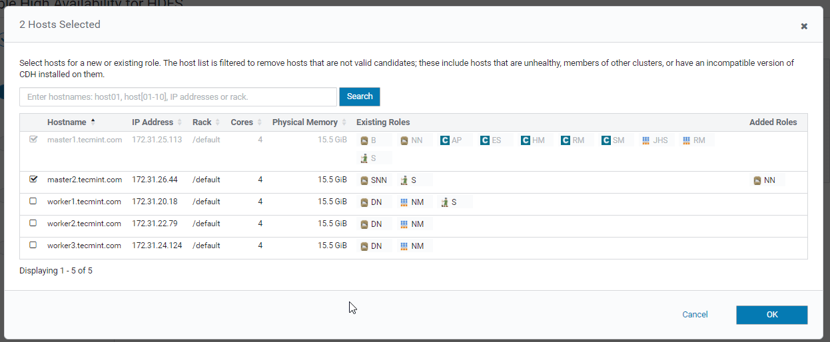Click the DN role icon for worker1.tecmint.com
Screen dimensions: 830x342
(364, 202)
